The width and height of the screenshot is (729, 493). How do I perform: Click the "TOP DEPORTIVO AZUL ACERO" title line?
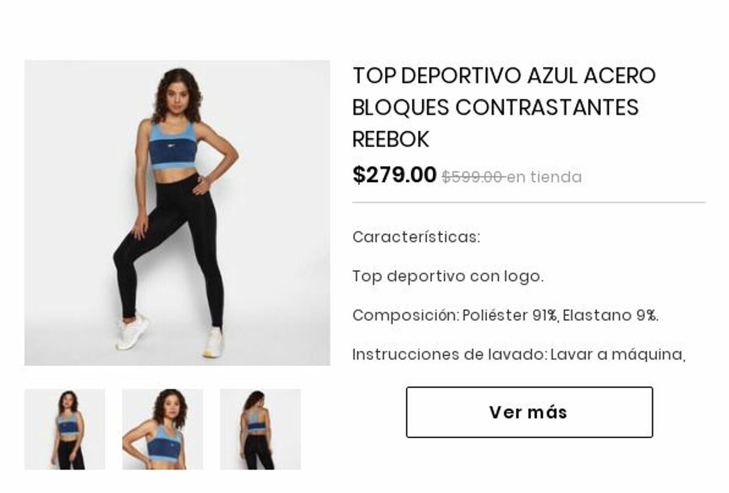click(504, 76)
